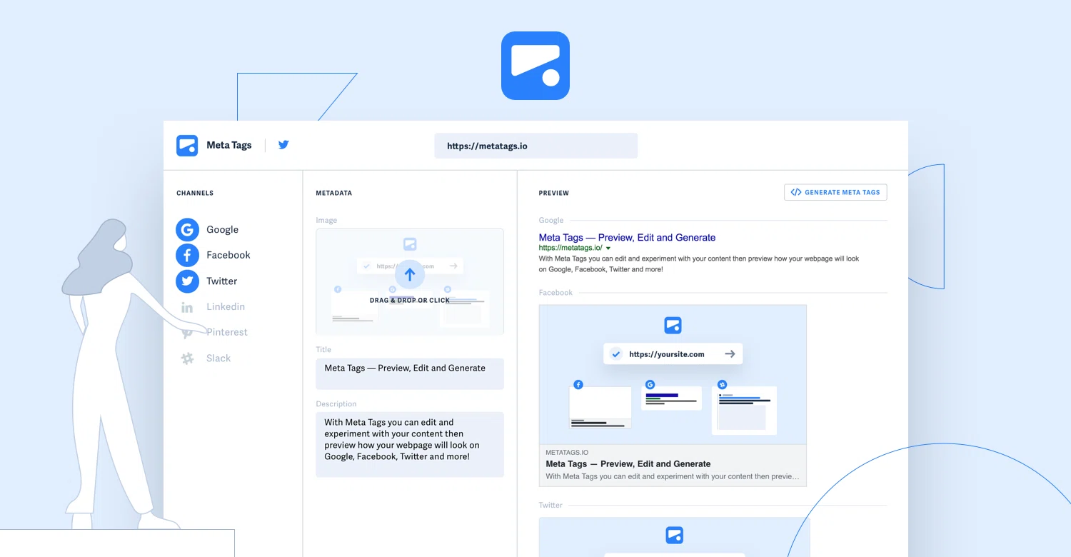Click the Title input field
1071x557 pixels.
pyautogui.click(x=410, y=373)
